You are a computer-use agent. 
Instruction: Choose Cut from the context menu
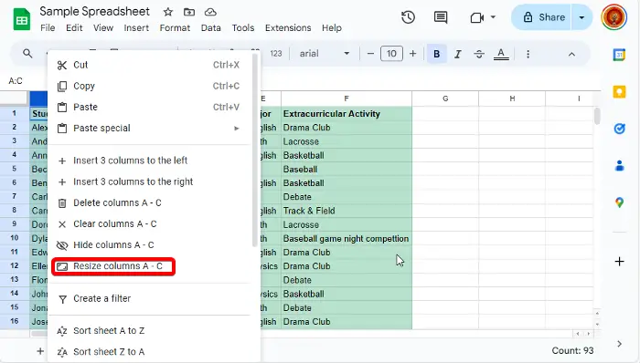click(x=150, y=65)
